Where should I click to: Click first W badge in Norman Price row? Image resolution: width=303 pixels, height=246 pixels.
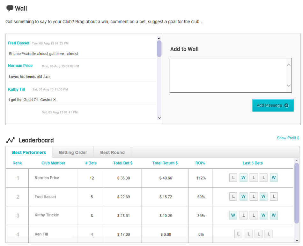(x=243, y=178)
